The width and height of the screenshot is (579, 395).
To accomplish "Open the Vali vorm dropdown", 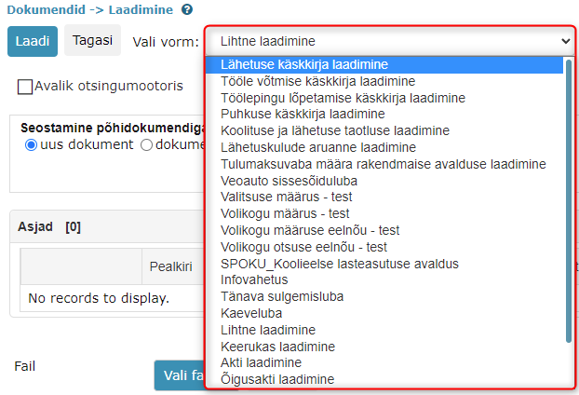I will tap(389, 41).
